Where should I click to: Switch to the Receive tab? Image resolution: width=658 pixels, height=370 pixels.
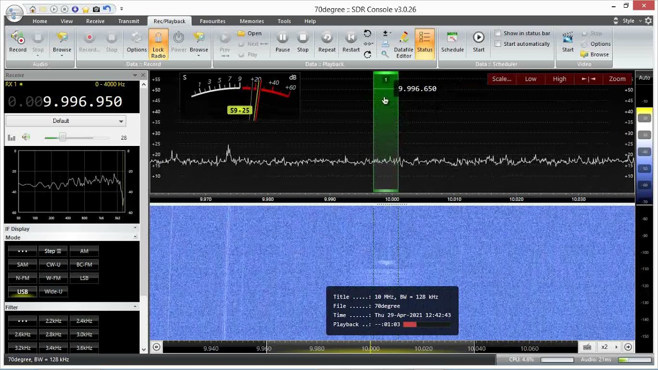tap(95, 21)
